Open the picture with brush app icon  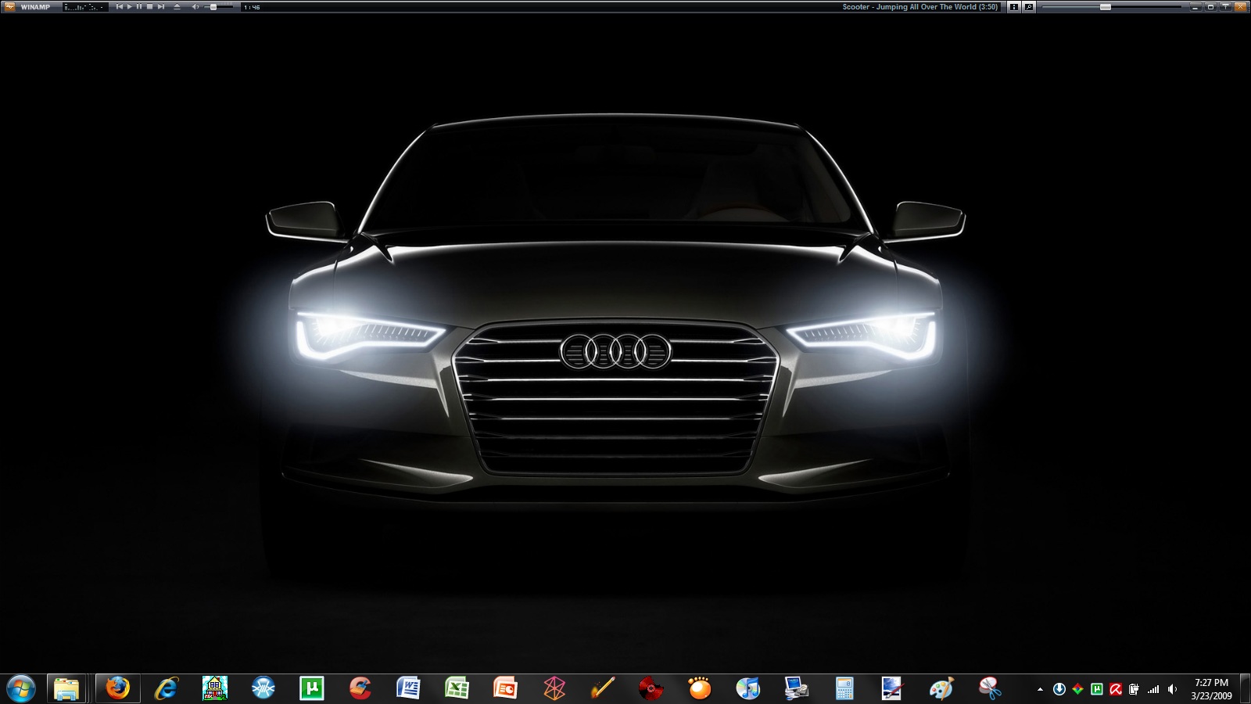pyautogui.click(x=893, y=688)
